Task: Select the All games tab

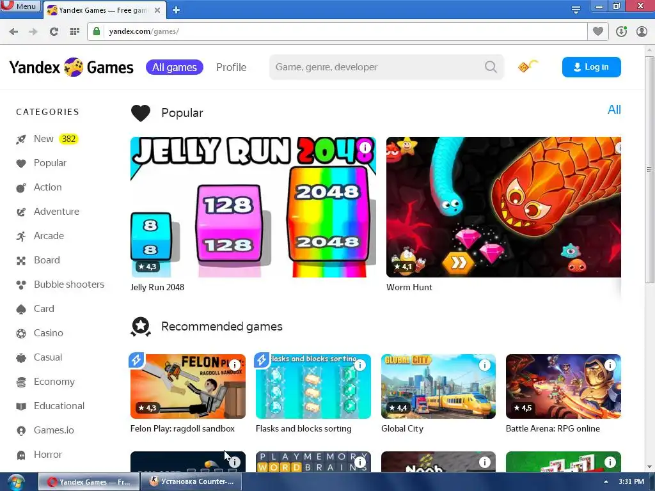Action: (175, 67)
